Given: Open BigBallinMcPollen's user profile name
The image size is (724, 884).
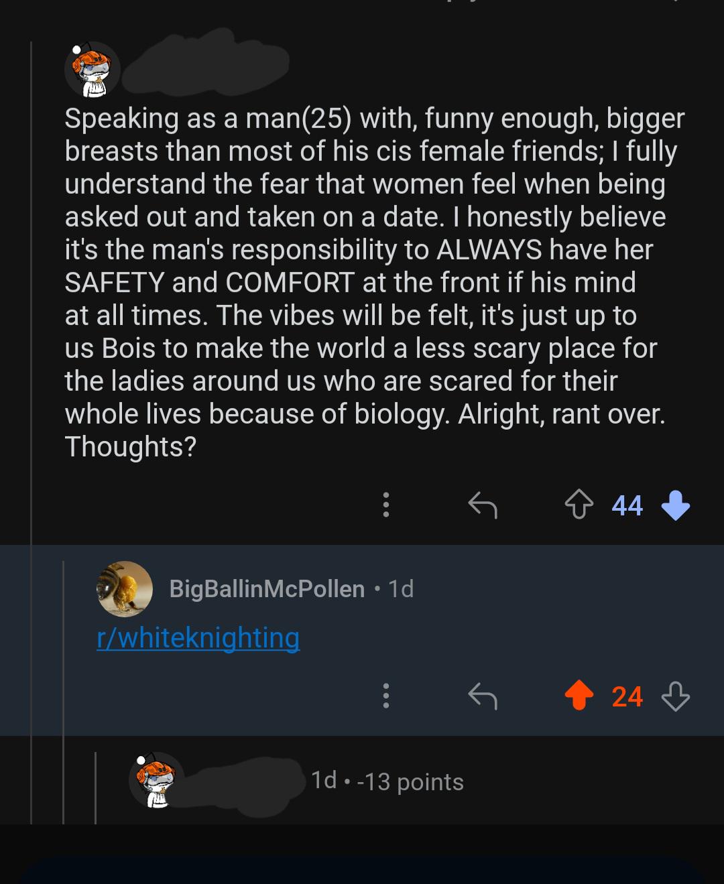Looking at the screenshot, I should (267, 588).
